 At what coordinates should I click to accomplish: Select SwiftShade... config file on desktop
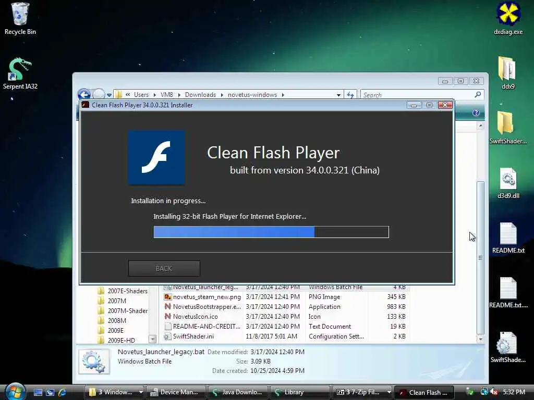508,347
